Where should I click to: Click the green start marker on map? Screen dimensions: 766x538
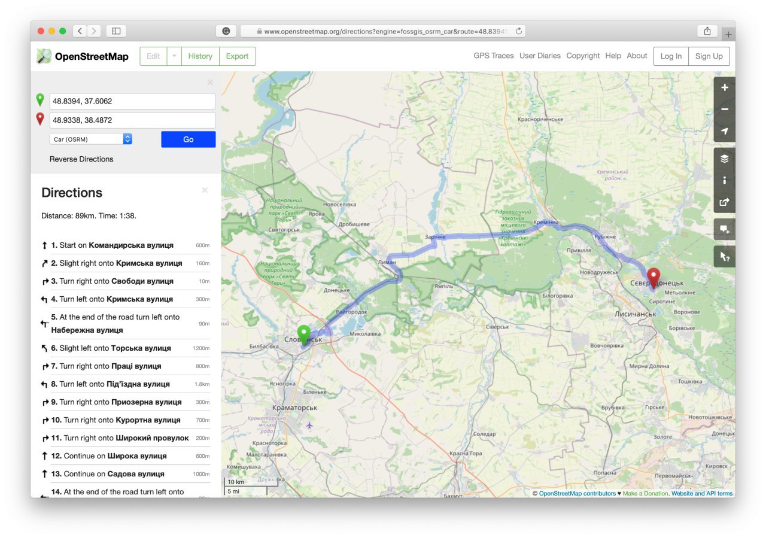point(303,336)
